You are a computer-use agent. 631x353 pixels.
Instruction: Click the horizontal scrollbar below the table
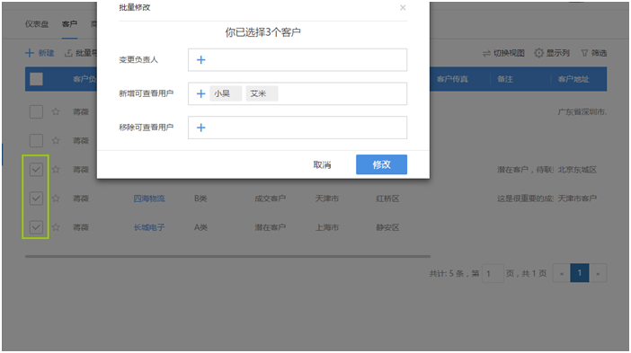(x=227, y=256)
